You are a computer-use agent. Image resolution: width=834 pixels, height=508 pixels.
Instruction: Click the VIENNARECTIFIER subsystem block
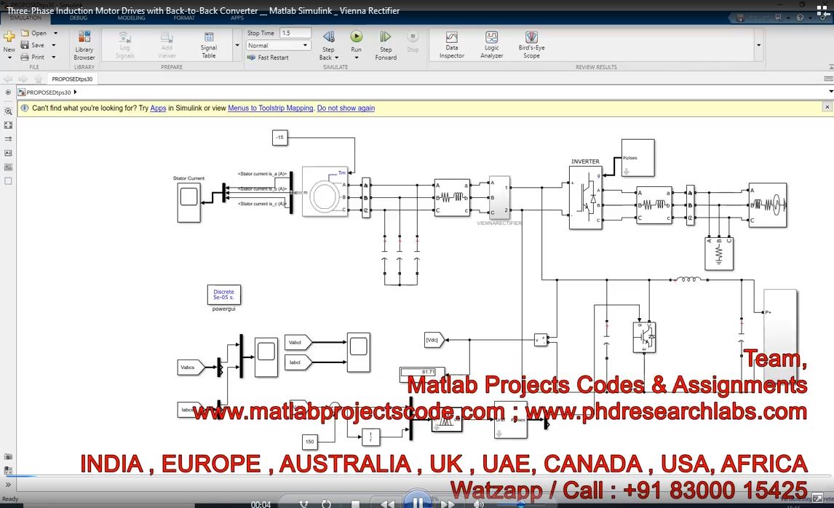[x=499, y=197]
